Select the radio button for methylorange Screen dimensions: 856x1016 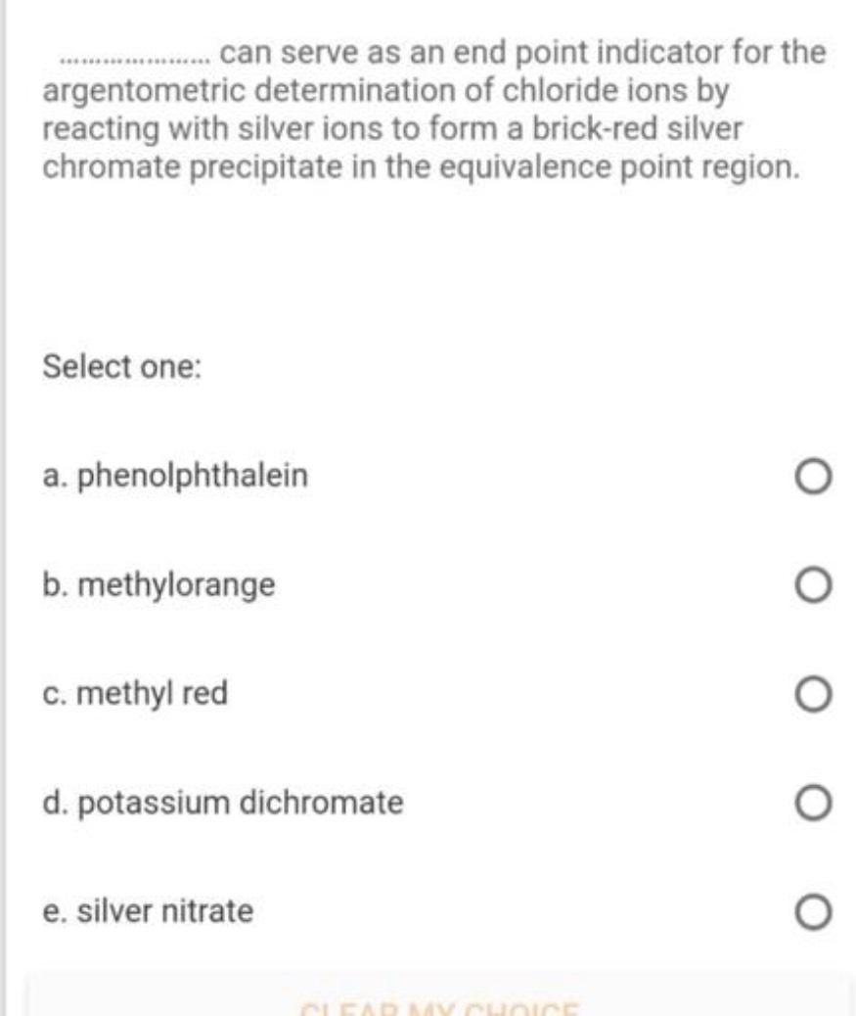click(x=811, y=585)
